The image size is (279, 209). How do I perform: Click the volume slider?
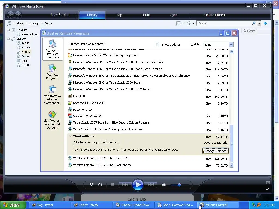[x=179, y=185]
